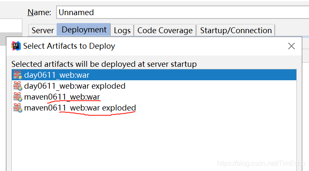Click the IntelliJ logo in the dialog title
Image resolution: width=309 pixels, height=171 pixels.
pos(16,46)
